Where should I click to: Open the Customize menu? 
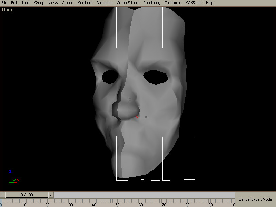coord(172,3)
